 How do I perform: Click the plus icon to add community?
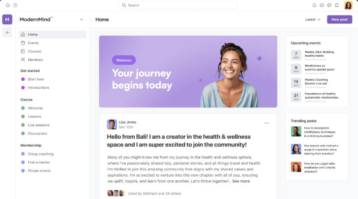click(x=7, y=33)
